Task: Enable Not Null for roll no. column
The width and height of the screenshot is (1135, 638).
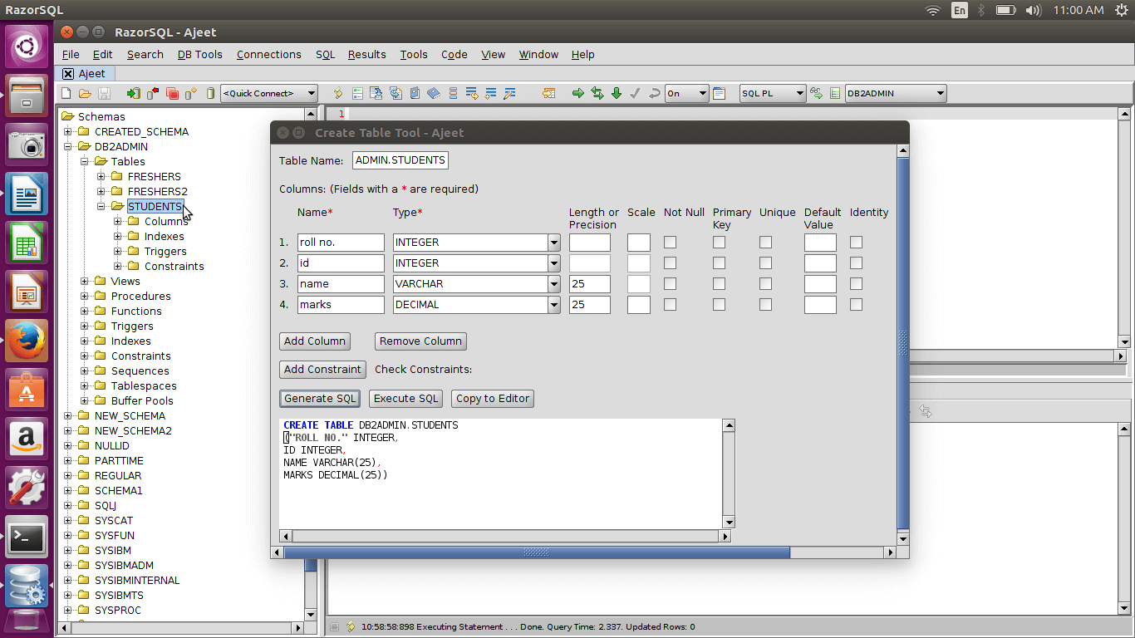Action: point(670,243)
